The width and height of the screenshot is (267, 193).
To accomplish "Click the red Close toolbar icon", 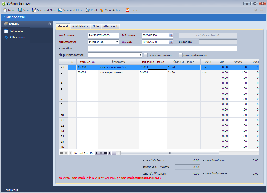I will click(x=128, y=10).
